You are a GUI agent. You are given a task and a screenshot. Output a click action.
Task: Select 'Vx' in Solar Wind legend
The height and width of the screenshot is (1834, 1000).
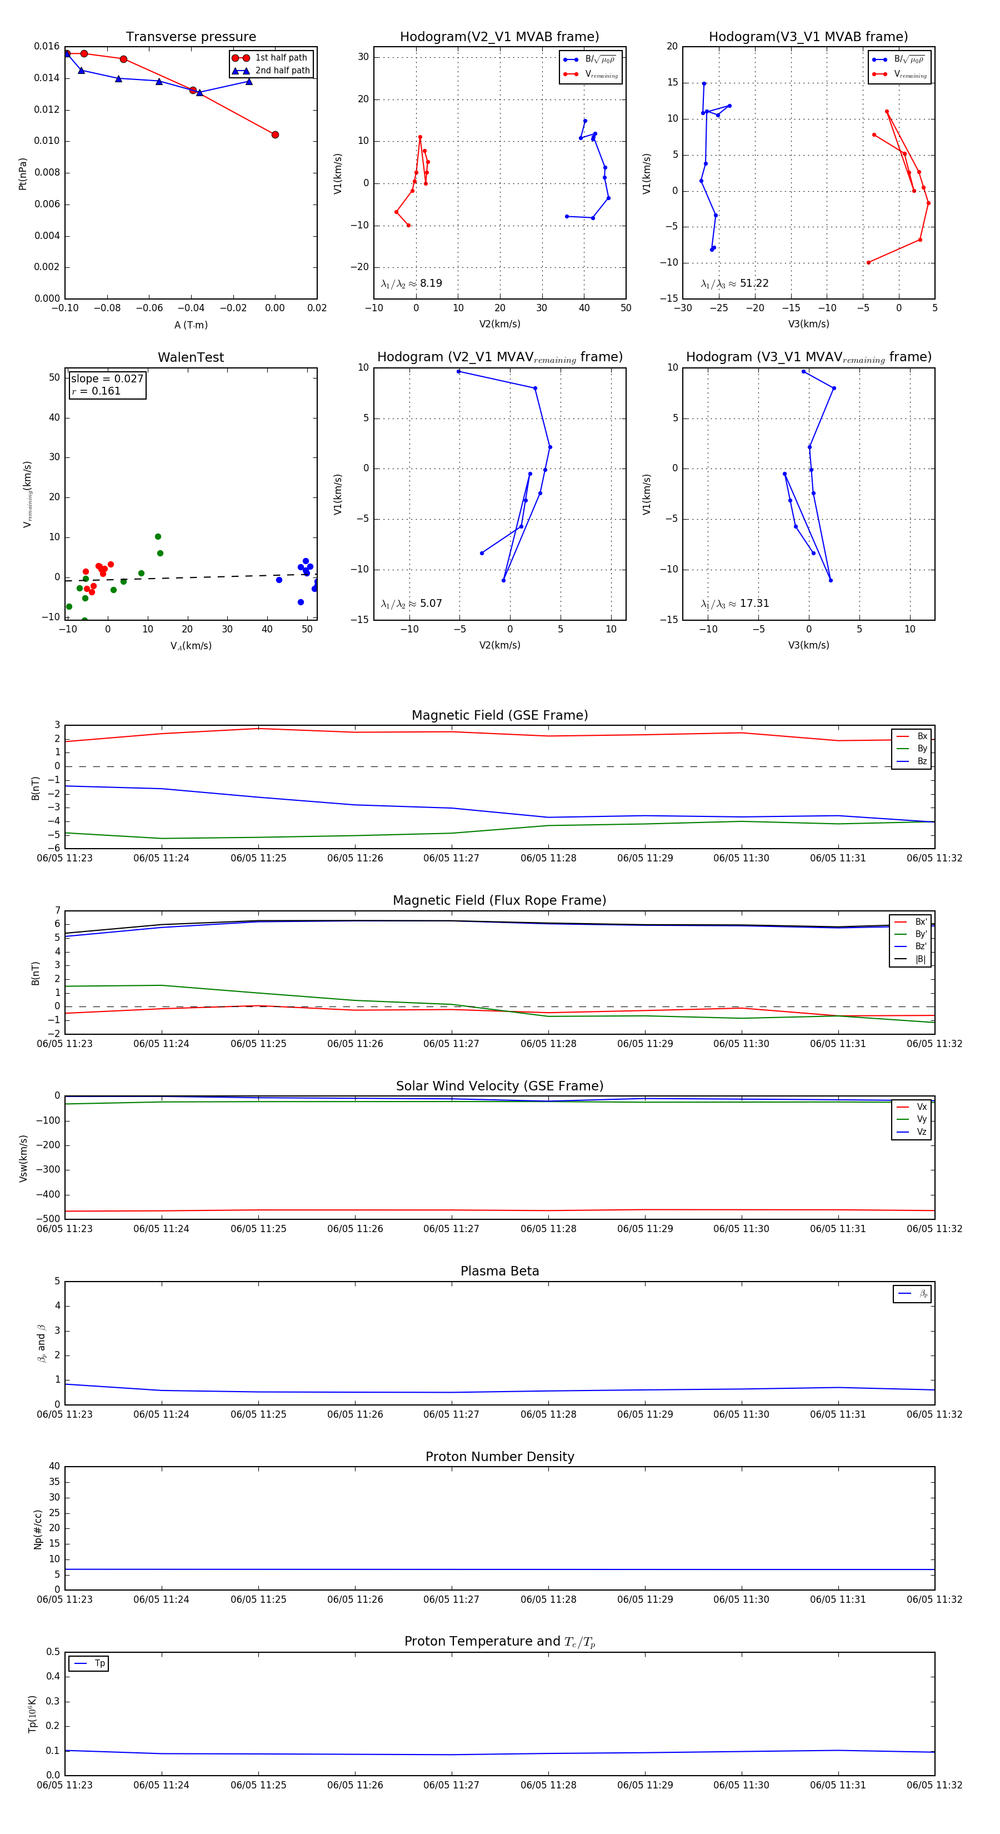pyautogui.click(x=912, y=1107)
